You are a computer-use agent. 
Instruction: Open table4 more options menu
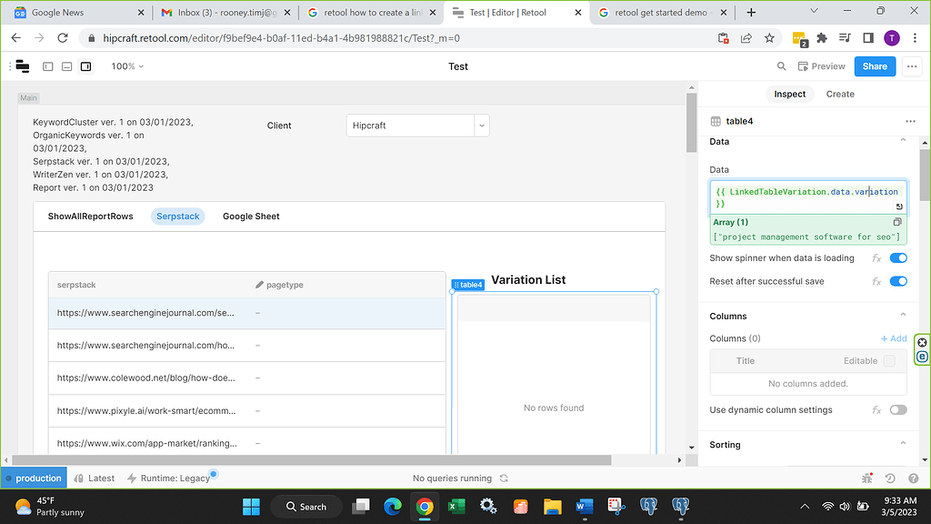910,121
